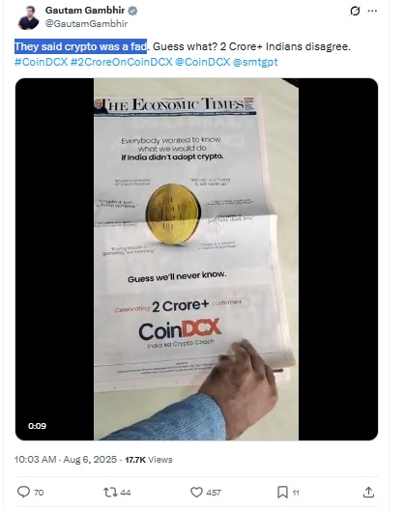Click the 0:09 video duration label
This screenshot has height=510, width=404.
[x=37, y=426]
